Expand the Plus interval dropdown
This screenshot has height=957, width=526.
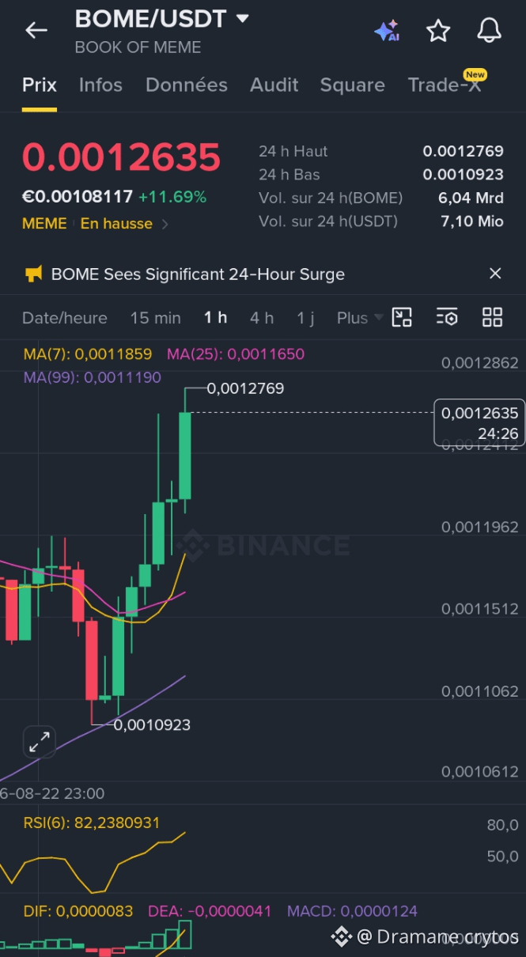pyautogui.click(x=359, y=318)
